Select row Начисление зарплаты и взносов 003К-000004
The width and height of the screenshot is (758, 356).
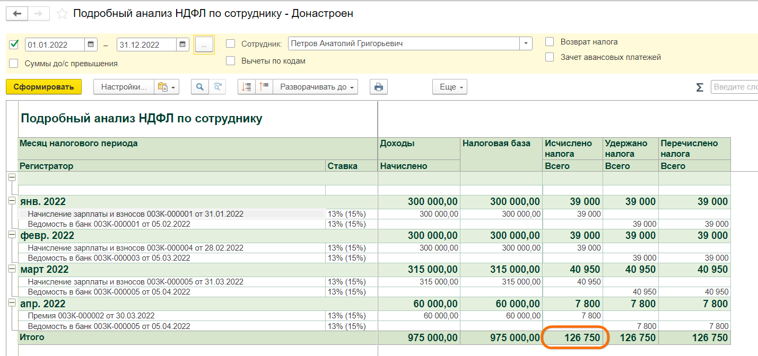coord(171,248)
